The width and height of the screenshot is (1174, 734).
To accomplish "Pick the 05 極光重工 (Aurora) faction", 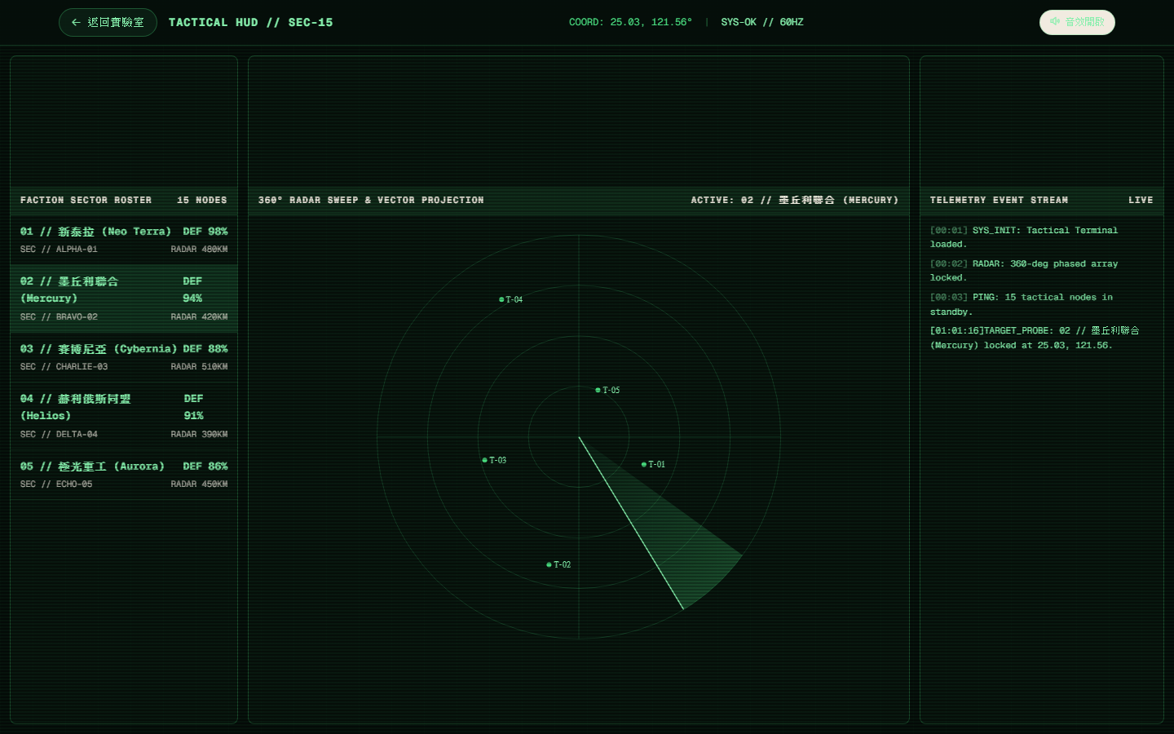I will pyautogui.click(x=124, y=475).
